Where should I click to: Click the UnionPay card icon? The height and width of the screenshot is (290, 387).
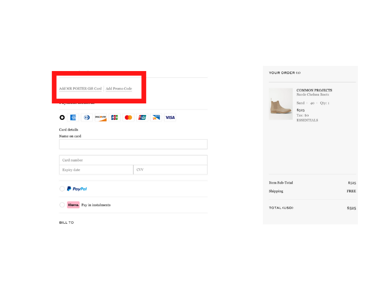click(x=142, y=117)
